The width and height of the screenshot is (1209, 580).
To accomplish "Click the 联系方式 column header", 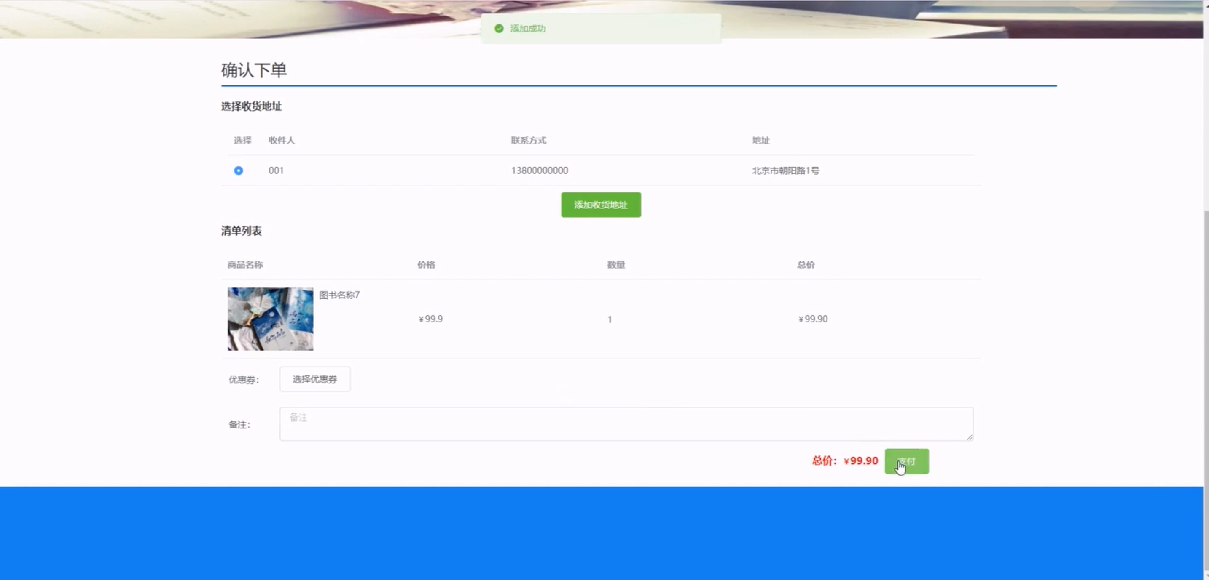I will 529,140.
